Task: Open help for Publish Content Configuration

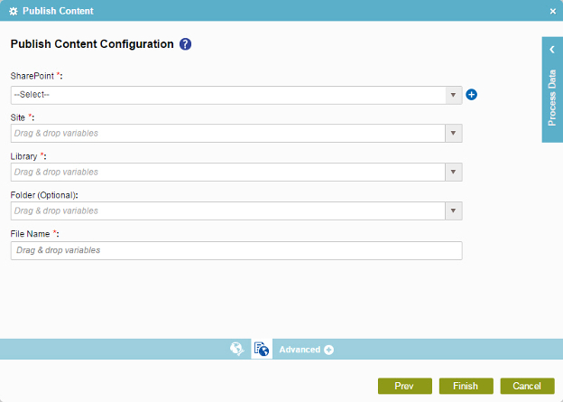Action: (x=185, y=44)
